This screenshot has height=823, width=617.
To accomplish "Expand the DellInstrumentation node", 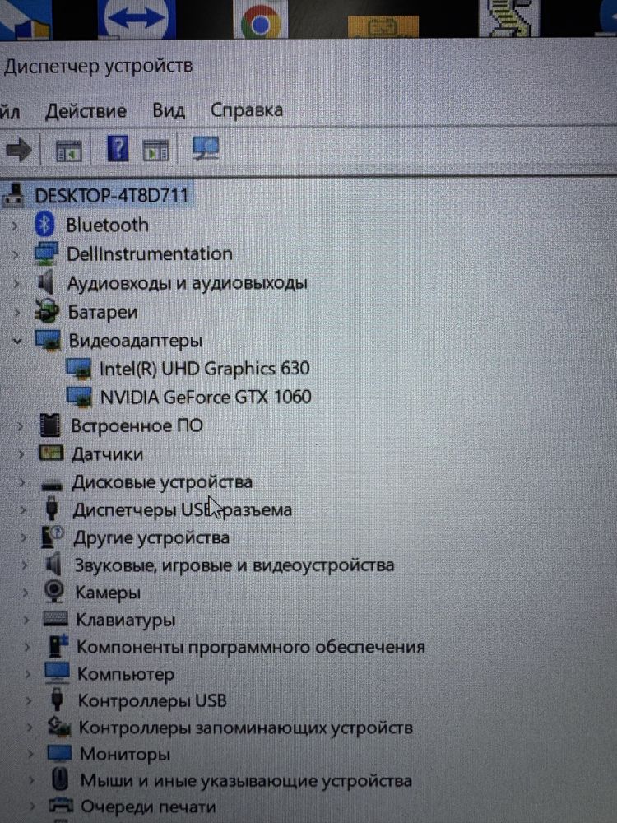I will [16, 254].
